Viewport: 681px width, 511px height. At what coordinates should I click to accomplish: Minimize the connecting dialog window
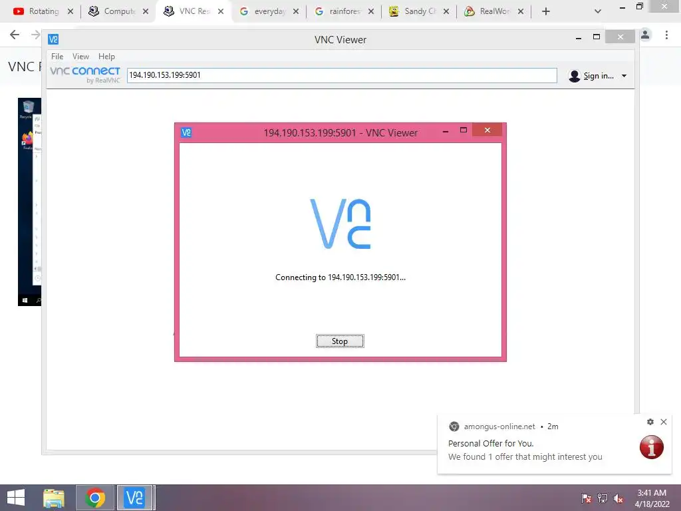tap(445, 131)
